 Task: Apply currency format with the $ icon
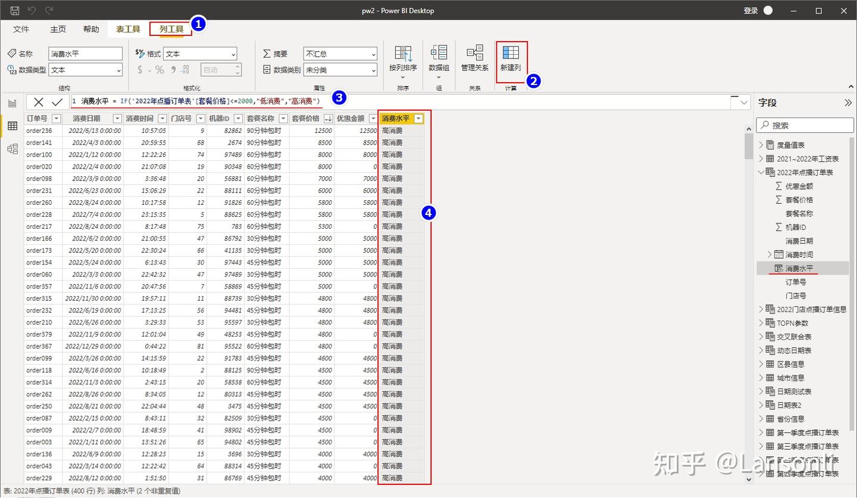pyautogui.click(x=140, y=70)
